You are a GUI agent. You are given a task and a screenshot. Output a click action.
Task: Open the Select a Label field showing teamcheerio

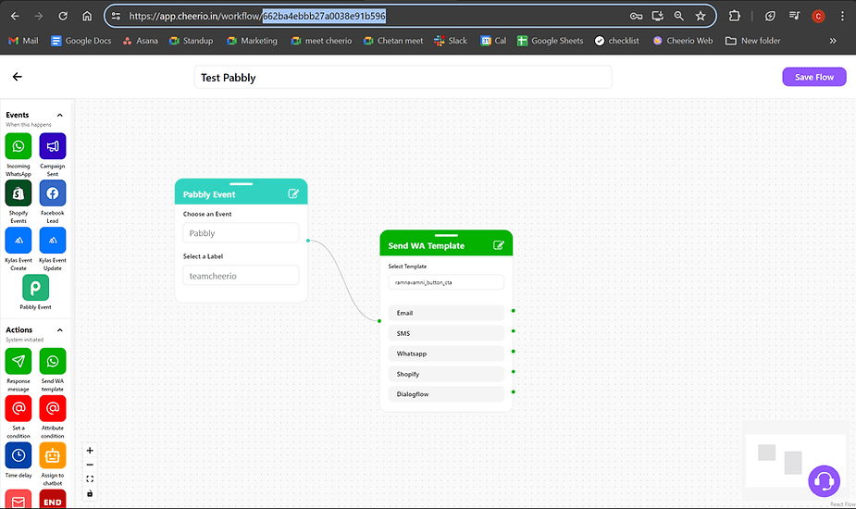241,276
